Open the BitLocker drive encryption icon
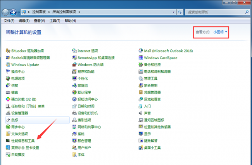 point(8,51)
